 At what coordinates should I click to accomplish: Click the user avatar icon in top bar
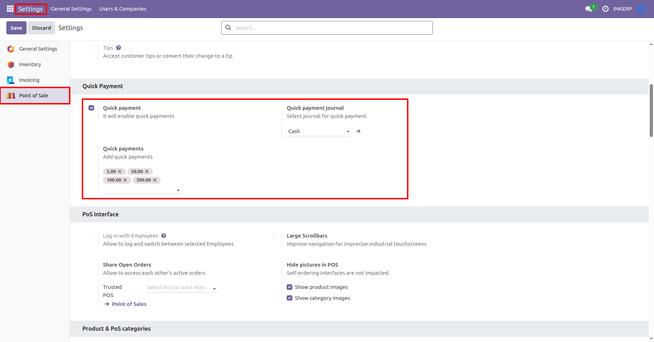click(642, 9)
